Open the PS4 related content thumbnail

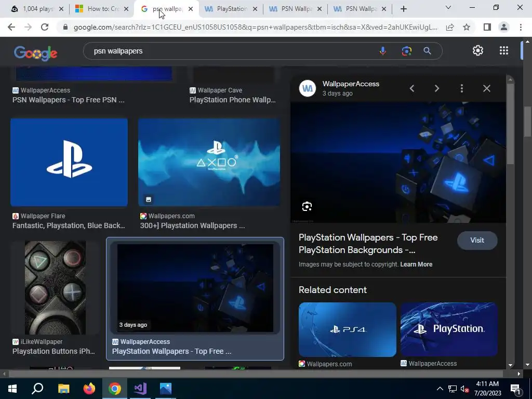pyautogui.click(x=348, y=329)
